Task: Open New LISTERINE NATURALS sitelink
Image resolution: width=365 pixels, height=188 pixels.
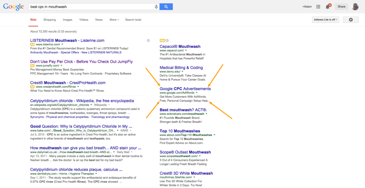Action: (x=101, y=52)
